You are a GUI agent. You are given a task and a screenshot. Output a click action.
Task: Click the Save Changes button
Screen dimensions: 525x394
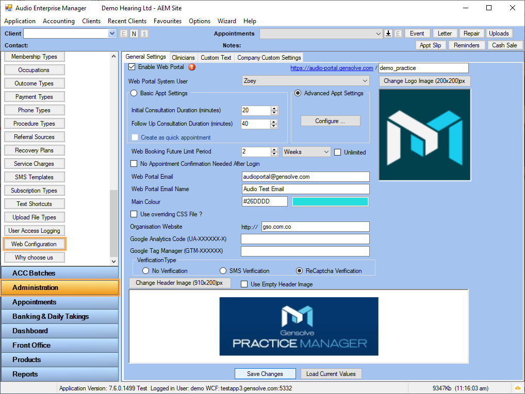[265, 373]
